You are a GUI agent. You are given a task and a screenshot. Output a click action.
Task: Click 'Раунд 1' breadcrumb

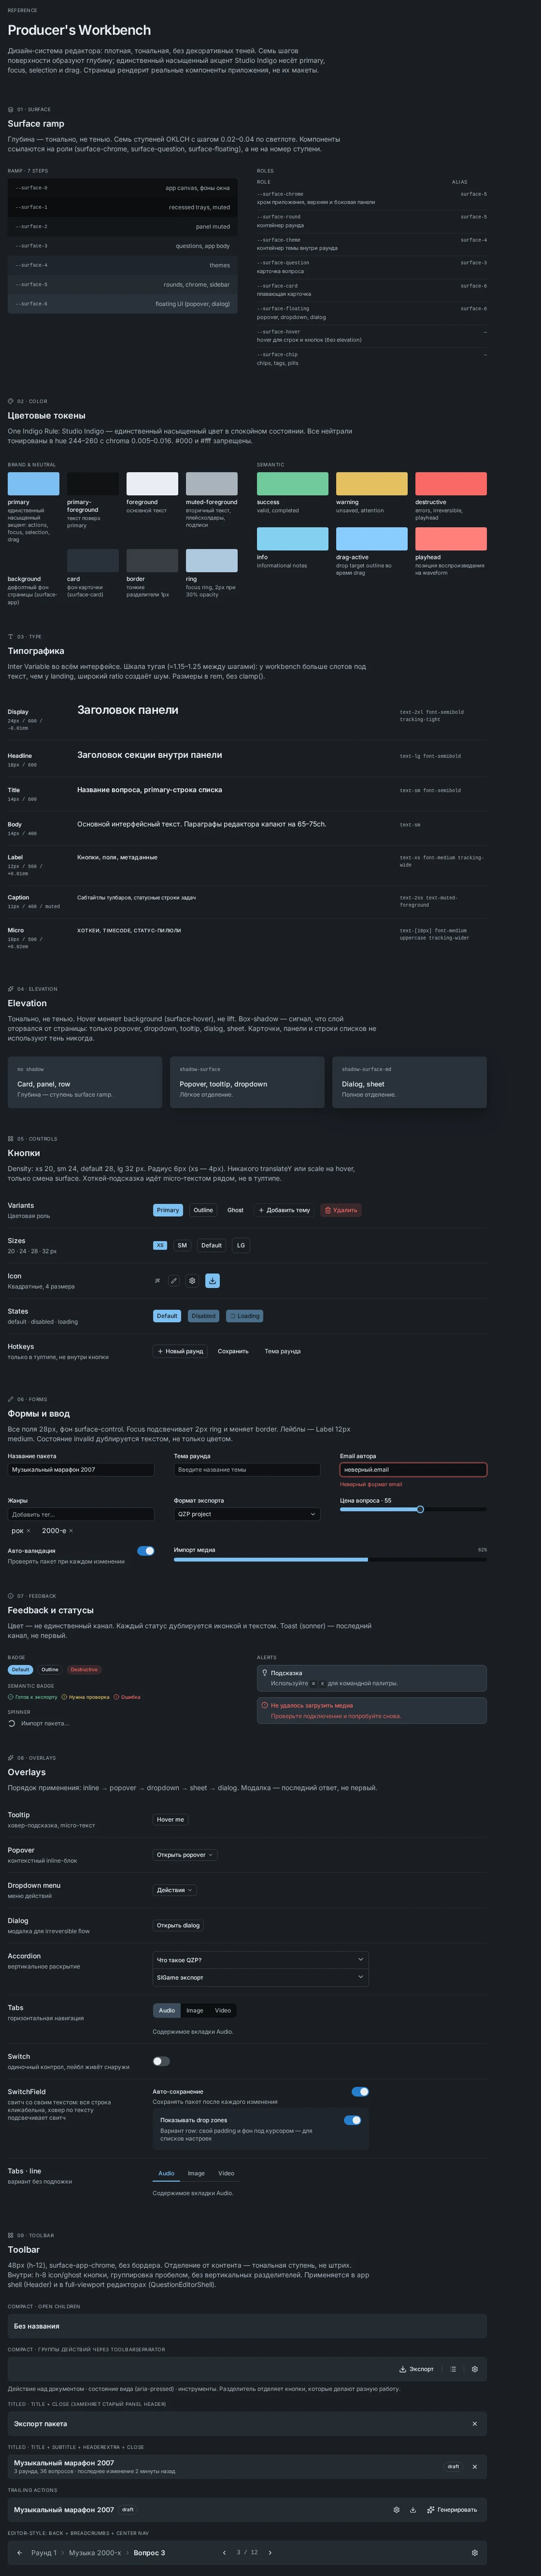[x=43, y=2552]
